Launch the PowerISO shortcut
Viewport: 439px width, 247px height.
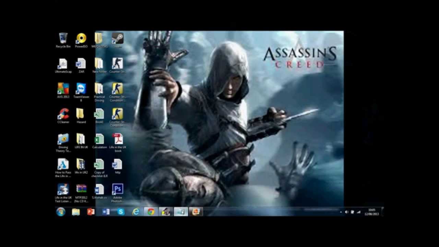coord(81,40)
